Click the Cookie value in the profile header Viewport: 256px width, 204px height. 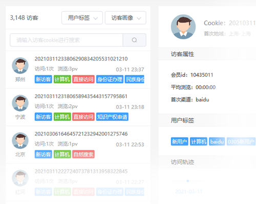coord(242,23)
